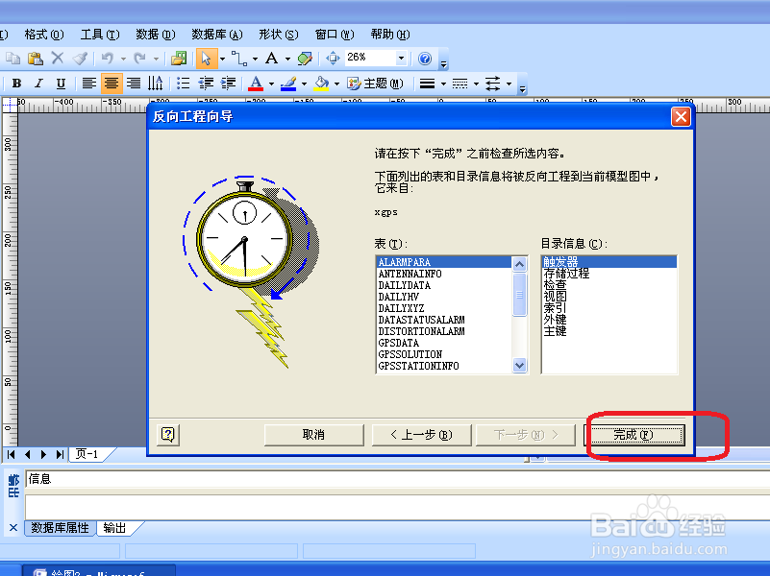Click the 取消 button in the wizard

[x=314, y=434]
